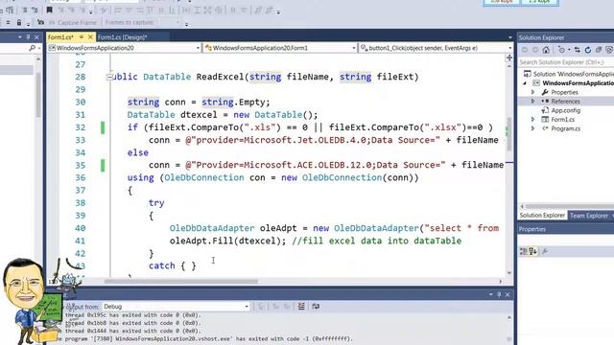Click the search magnifier icon in the left panel
This screenshot has width=614, height=345.
(32, 48)
